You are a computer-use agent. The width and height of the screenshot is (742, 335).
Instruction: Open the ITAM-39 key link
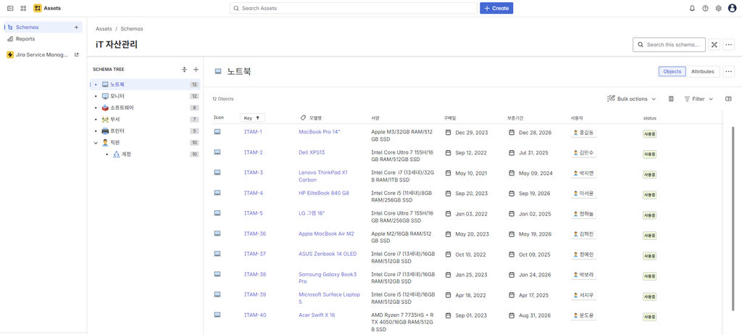point(254,294)
